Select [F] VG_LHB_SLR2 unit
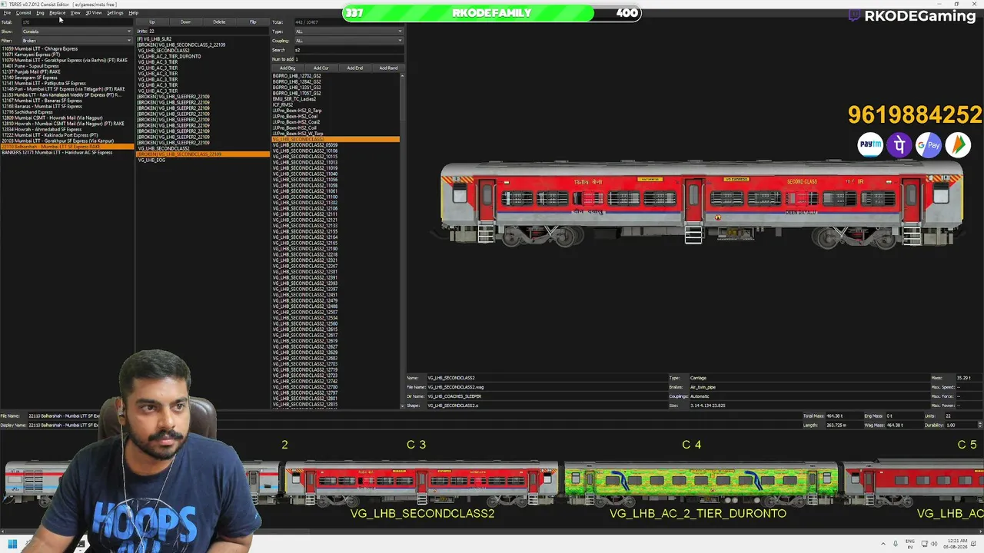The width and height of the screenshot is (984, 553). pos(155,39)
